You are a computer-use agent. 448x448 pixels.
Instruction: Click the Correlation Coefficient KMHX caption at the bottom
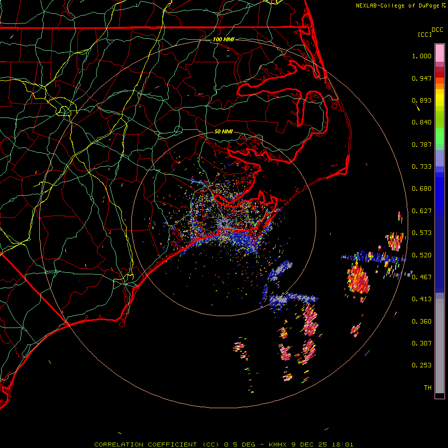[224, 445]
